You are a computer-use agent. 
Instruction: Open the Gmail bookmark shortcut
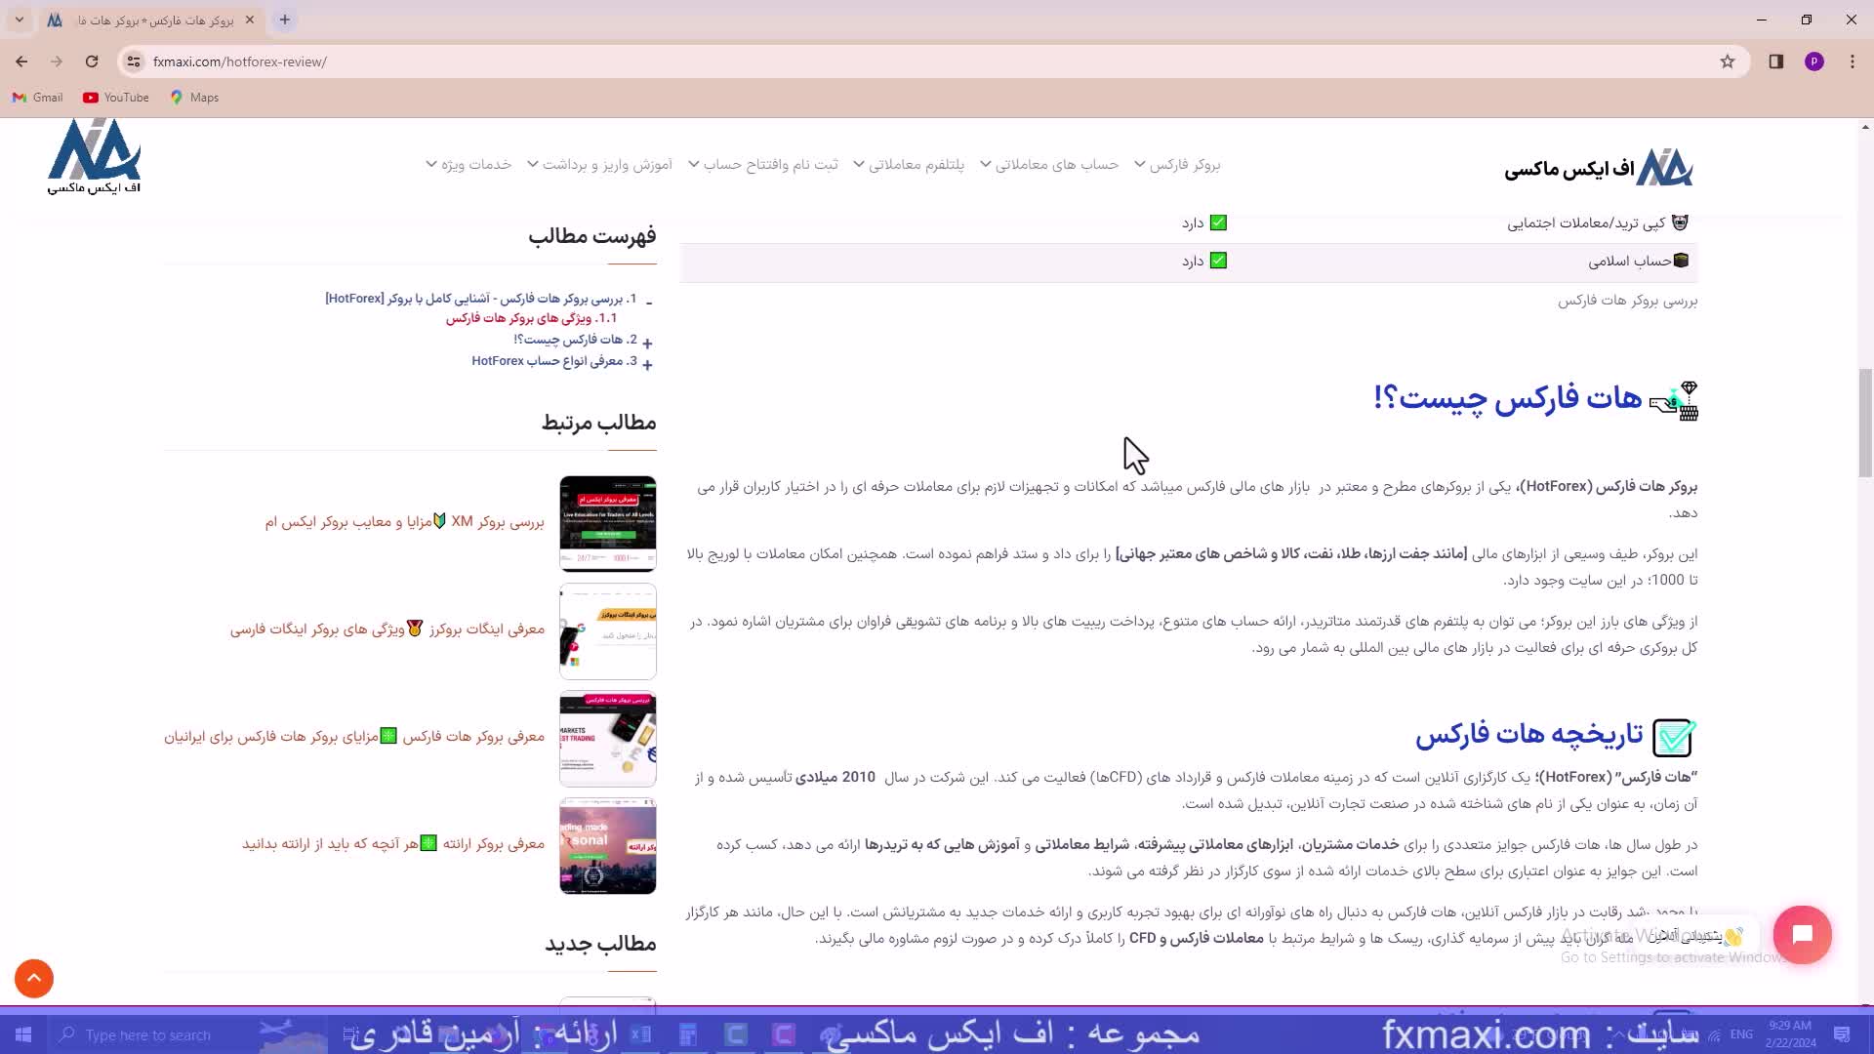click(37, 98)
